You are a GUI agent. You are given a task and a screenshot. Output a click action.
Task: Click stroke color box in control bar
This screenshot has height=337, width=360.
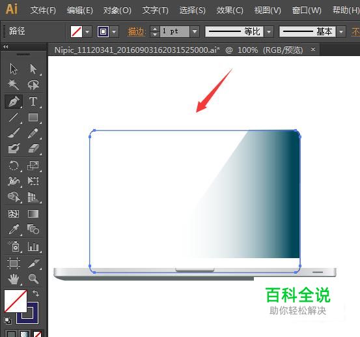tap(103, 31)
